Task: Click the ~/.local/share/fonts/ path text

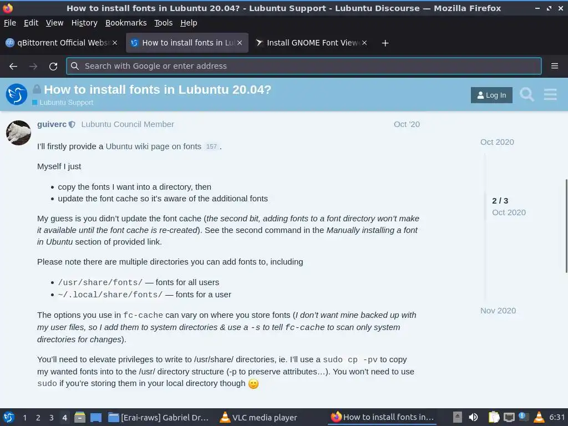Action: coord(110,295)
